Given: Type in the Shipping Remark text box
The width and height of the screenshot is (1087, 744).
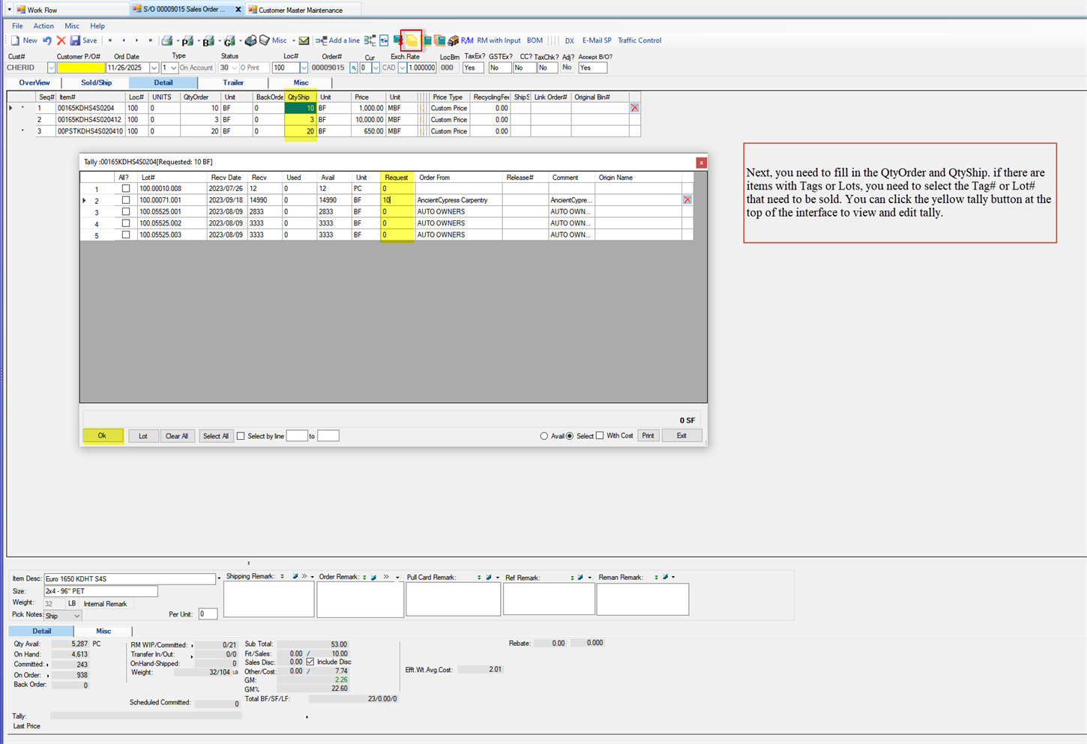Looking at the screenshot, I should [x=268, y=599].
